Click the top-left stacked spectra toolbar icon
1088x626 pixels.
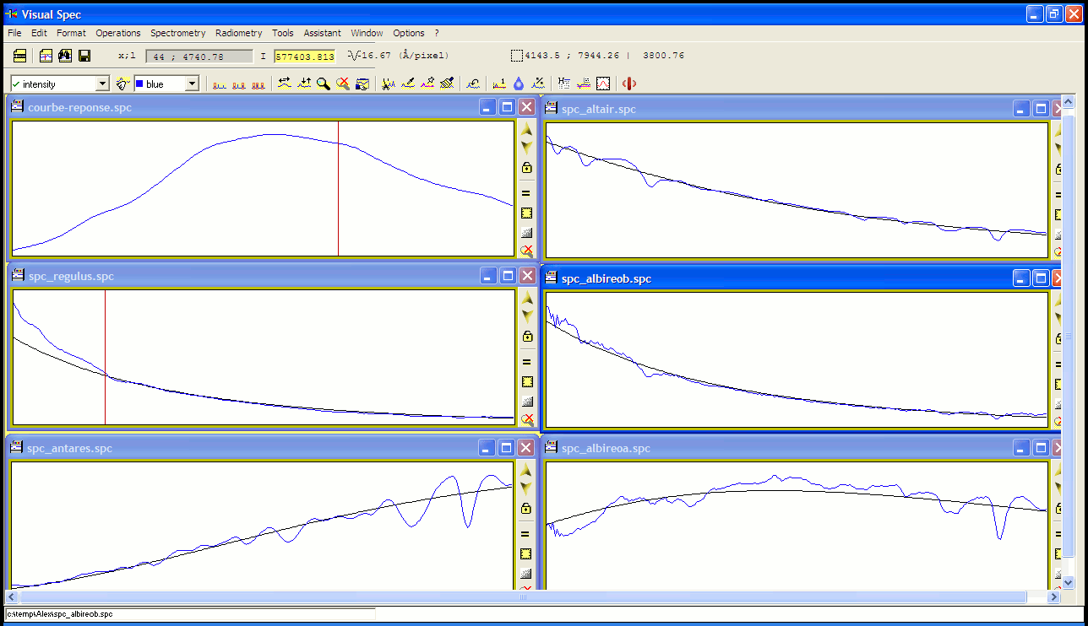tap(19, 56)
